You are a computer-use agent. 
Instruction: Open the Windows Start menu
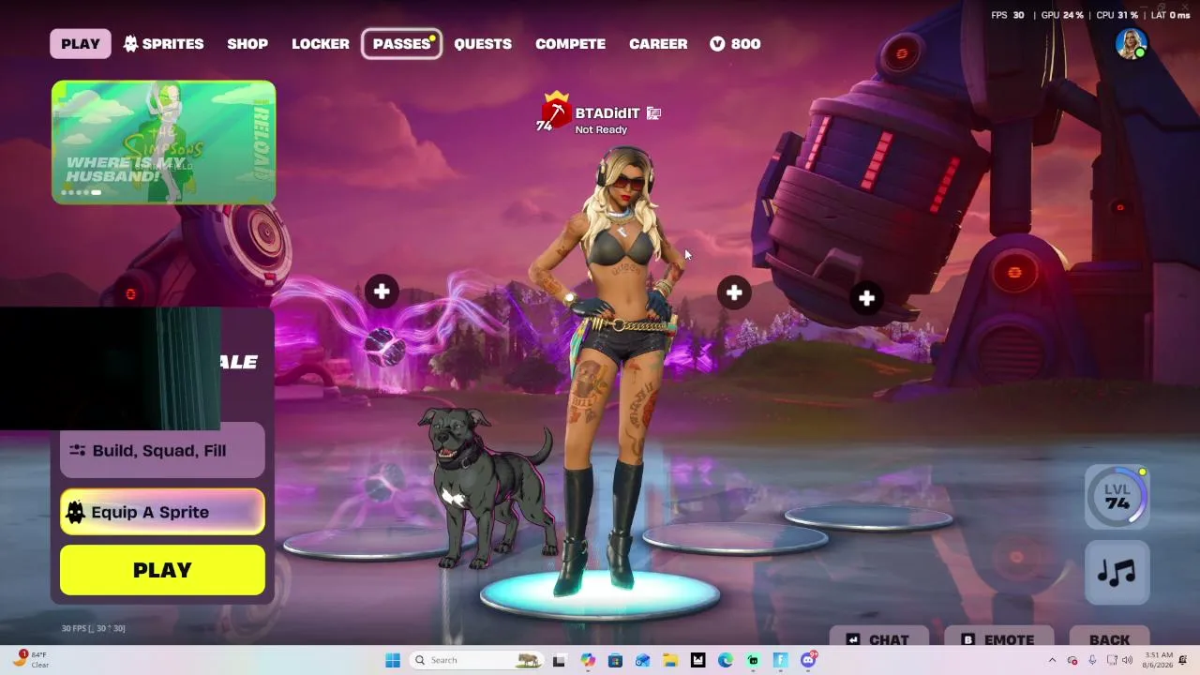point(393,660)
